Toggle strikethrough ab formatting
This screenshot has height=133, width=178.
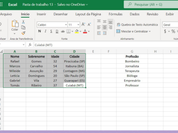(x=63, y=31)
